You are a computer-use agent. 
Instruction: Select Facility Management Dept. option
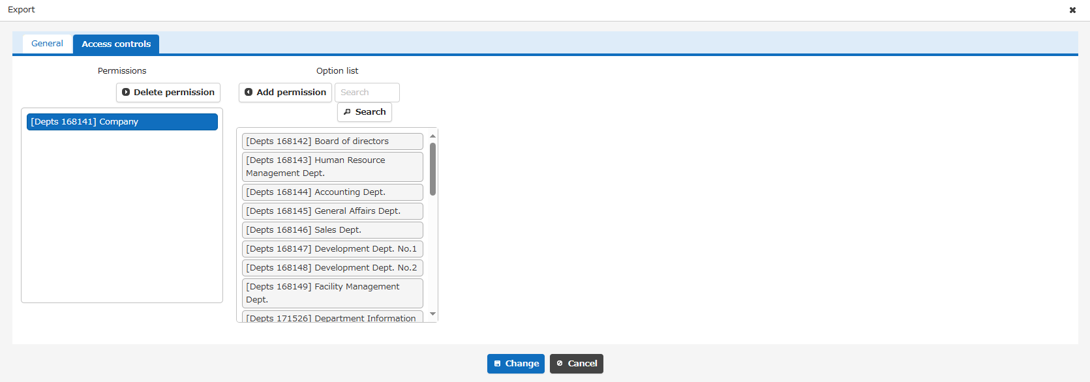333,293
